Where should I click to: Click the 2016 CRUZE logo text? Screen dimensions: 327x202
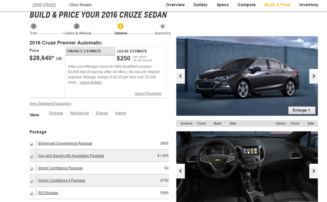[44, 5]
